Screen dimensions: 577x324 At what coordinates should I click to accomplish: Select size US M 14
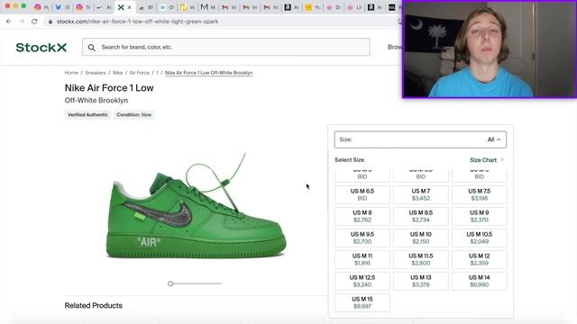479,281
